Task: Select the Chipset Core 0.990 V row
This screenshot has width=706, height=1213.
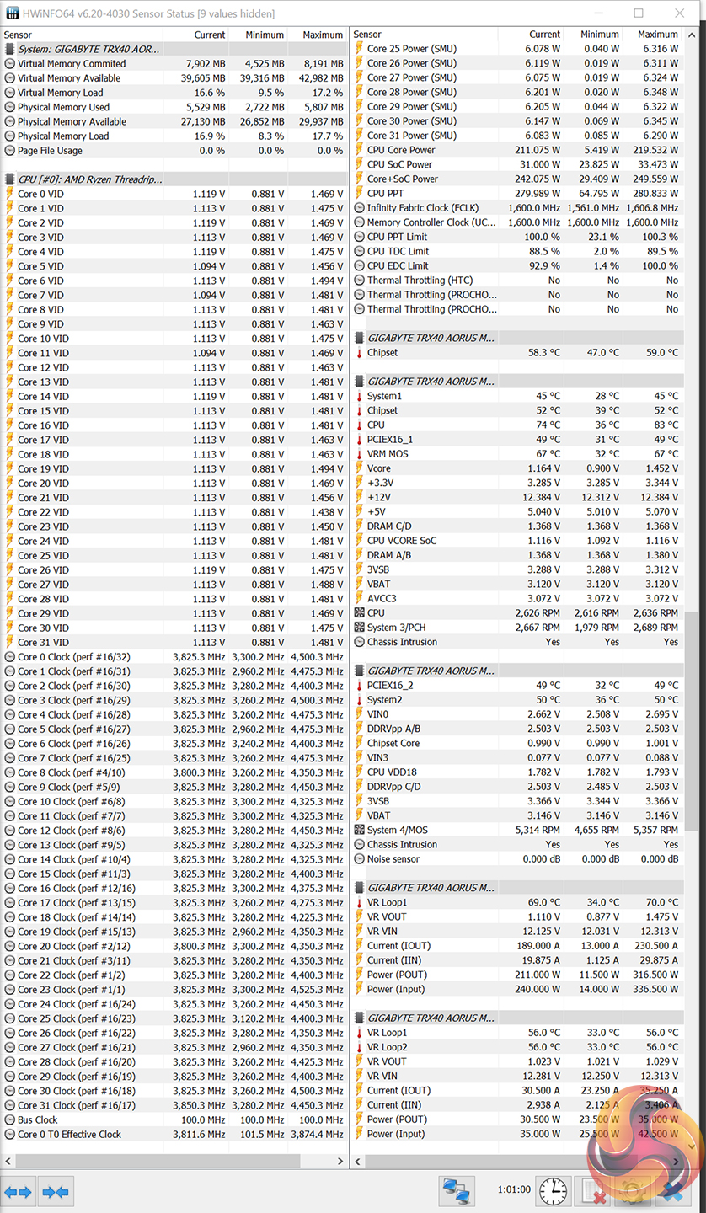Action: 516,743
